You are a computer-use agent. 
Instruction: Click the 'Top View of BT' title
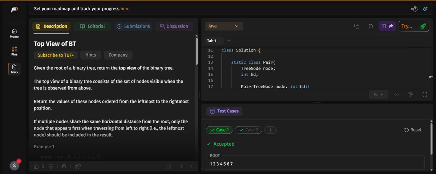click(x=55, y=43)
